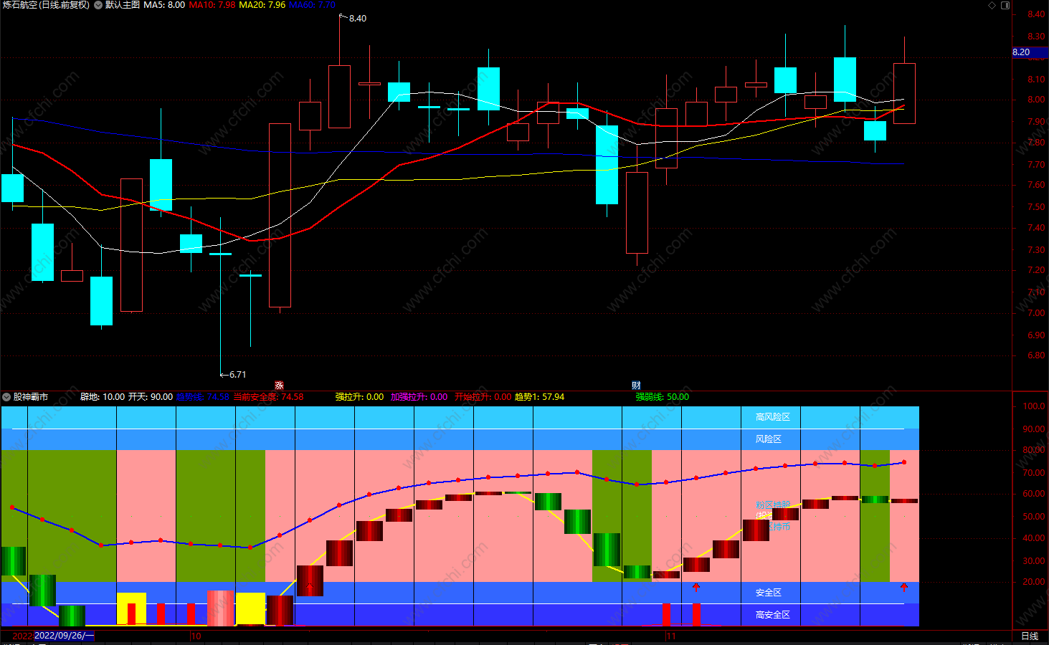This screenshot has width=1049, height=645.
Task: Click the 涨 event marker below chart
Action: pyautogui.click(x=280, y=386)
